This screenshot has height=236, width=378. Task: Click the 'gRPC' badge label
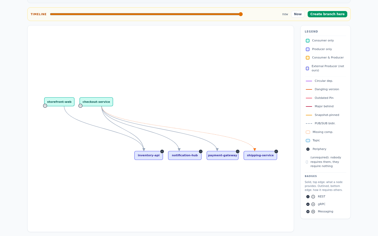[x=322, y=204]
